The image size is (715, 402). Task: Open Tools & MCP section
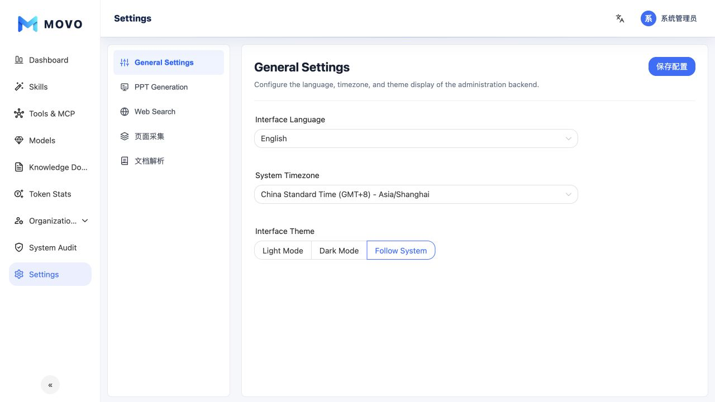point(50,113)
